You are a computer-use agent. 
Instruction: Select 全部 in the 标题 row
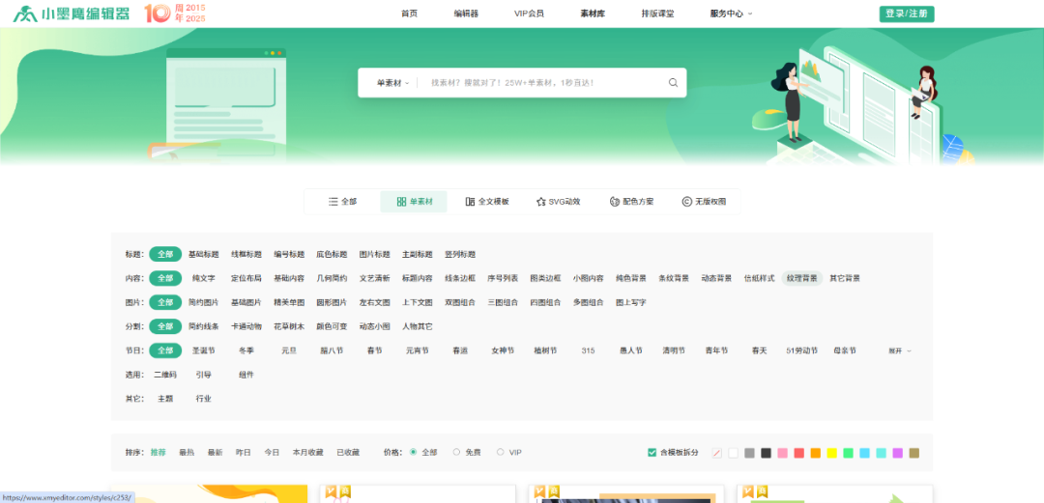pyautogui.click(x=165, y=254)
